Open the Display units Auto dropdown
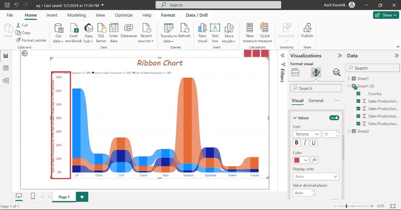 [316, 177]
